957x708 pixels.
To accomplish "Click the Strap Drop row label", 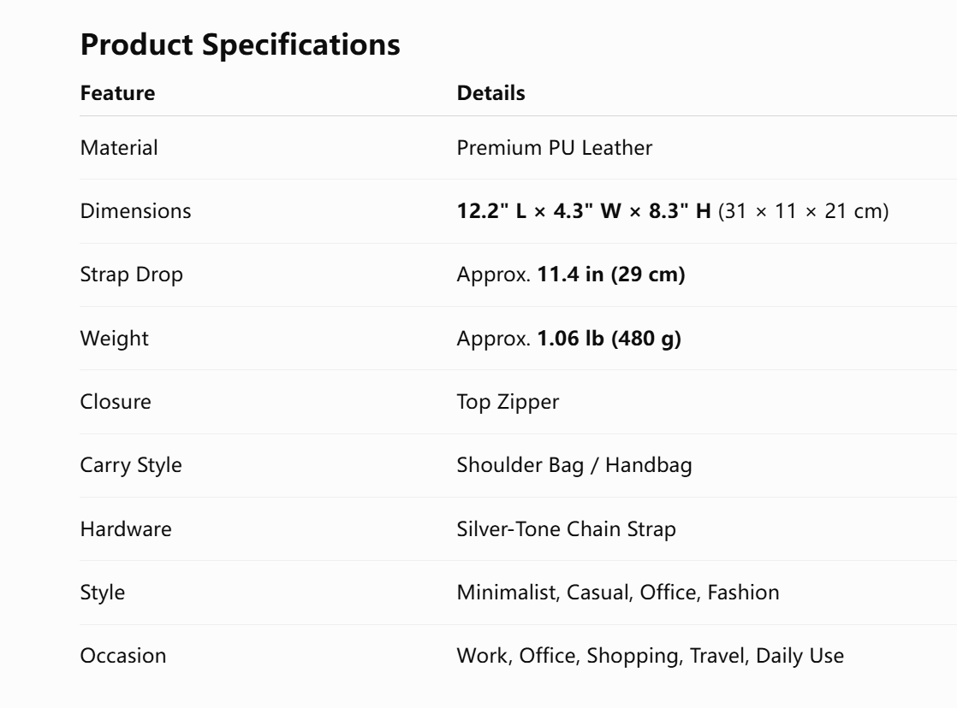I will [x=131, y=275].
